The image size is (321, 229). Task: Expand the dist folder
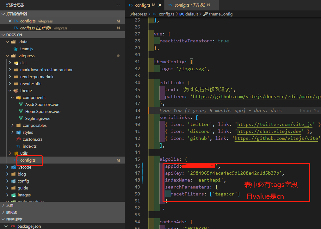(10, 63)
